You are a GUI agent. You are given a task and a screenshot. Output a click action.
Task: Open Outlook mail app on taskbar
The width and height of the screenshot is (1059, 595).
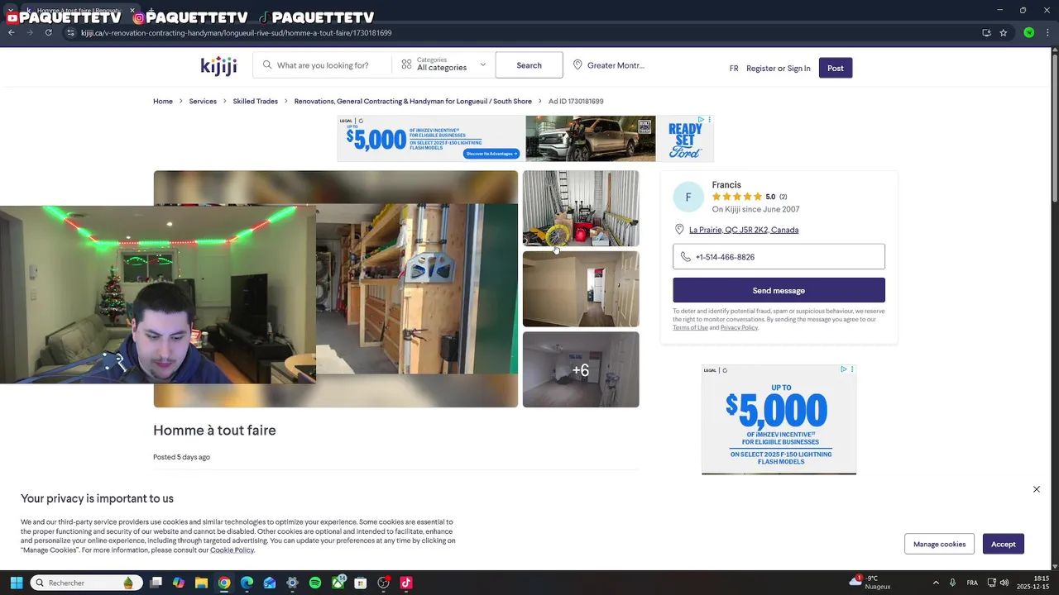270,583
